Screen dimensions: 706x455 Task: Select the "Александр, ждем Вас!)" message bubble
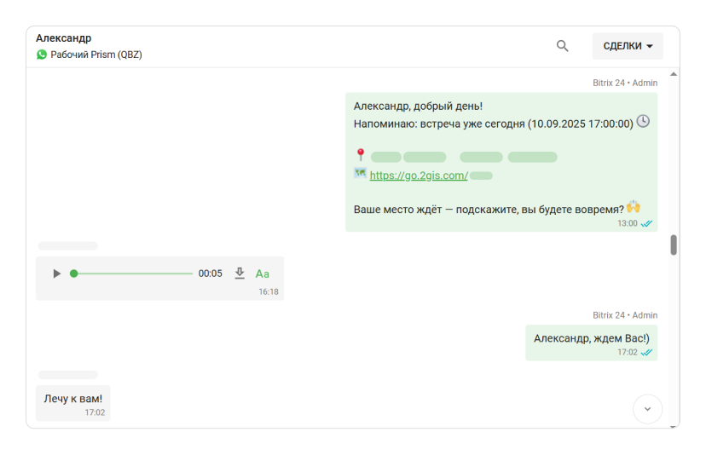coord(591,338)
